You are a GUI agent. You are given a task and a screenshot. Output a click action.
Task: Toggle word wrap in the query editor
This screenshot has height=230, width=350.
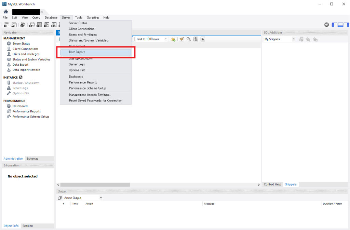click(203, 39)
